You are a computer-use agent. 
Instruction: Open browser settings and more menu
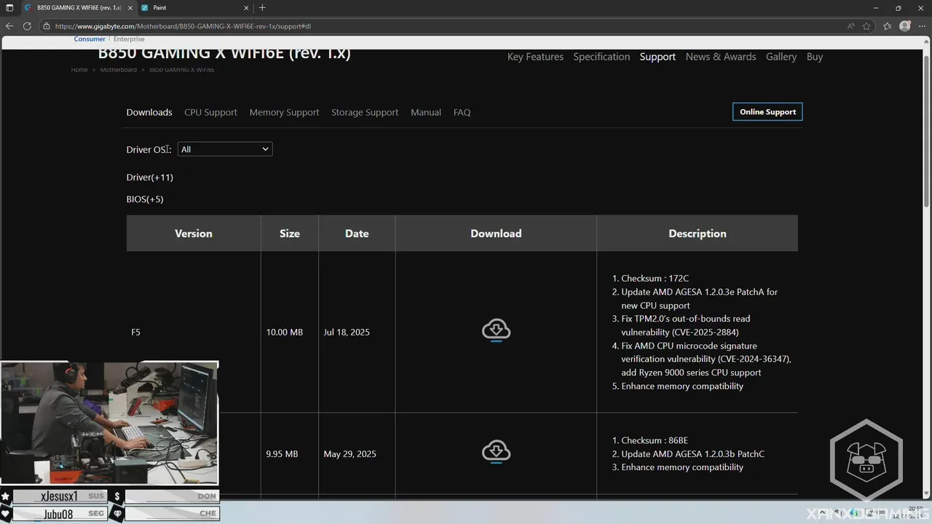(923, 25)
